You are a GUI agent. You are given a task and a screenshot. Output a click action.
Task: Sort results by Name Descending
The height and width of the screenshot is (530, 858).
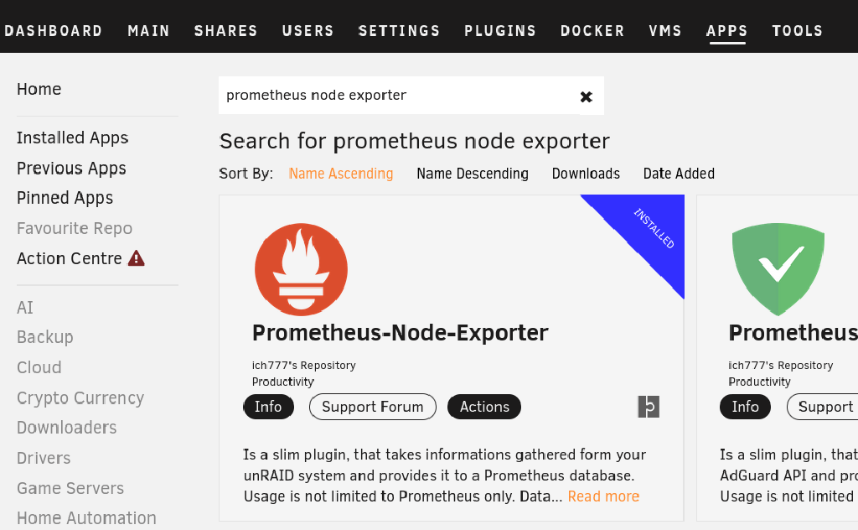click(473, 174)
